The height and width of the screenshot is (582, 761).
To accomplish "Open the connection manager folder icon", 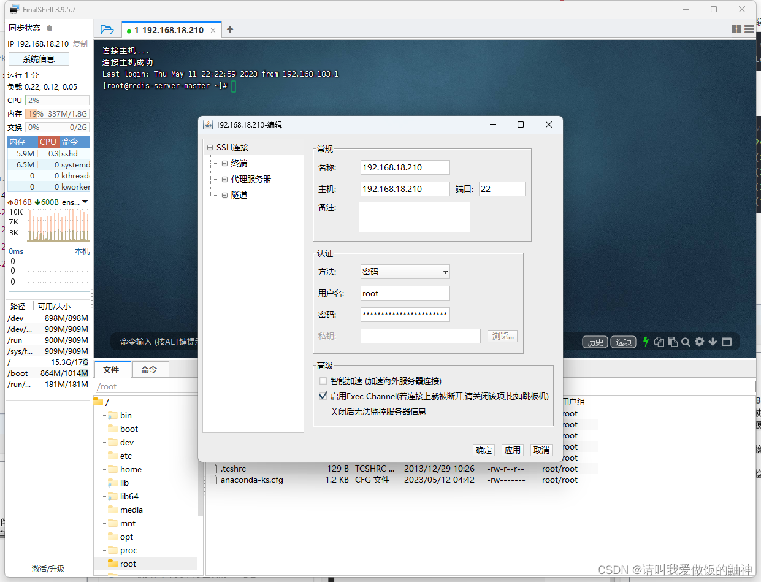I will click(107, 29).
